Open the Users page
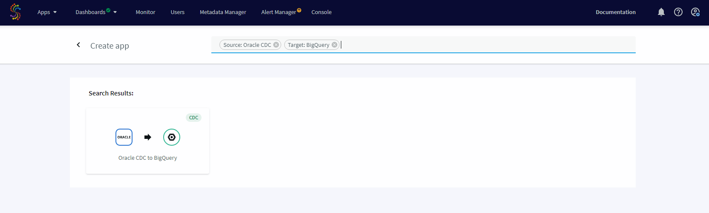 [178, 12]
